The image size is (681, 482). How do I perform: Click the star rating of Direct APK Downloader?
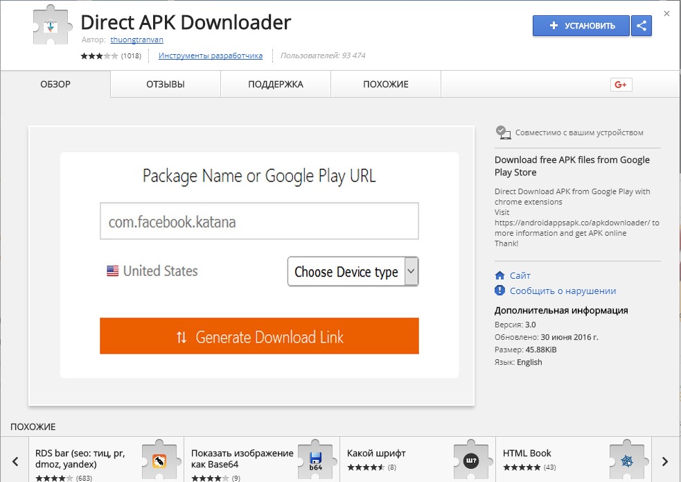(99, 55)
